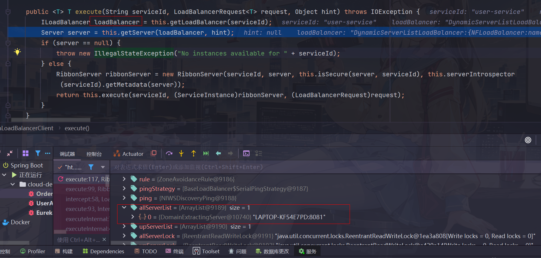This screenshot has width=541, height=258.
Task: Click the Spring Boot power icon
Action: tap(5, 165)
